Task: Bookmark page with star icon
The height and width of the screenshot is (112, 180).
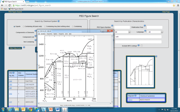Action: coord(174,5)
